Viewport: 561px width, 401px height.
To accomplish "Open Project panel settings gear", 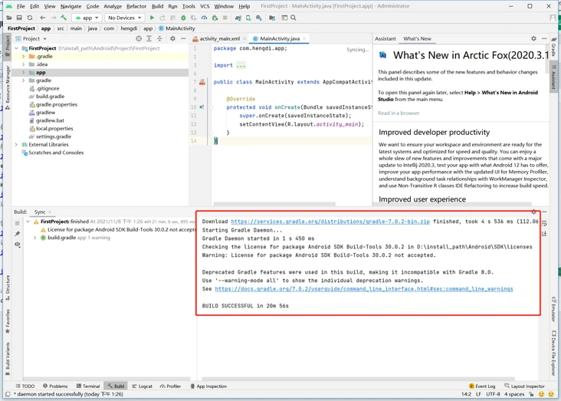I will pyautogui.click(x=172, y=38).
